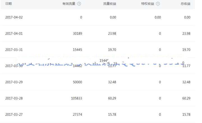Select the 有效流量 column header

(69, 4)
